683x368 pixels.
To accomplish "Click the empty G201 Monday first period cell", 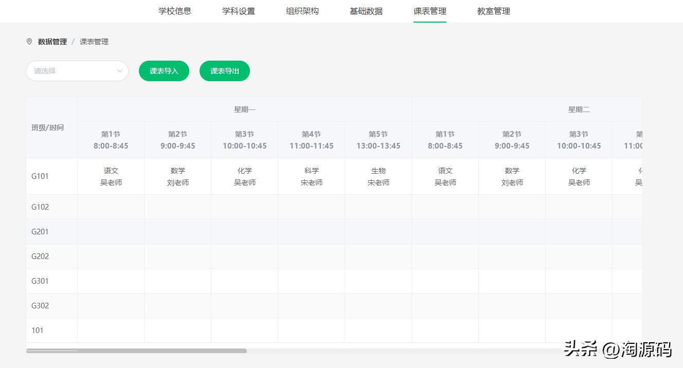I will [x=111, y=231].
